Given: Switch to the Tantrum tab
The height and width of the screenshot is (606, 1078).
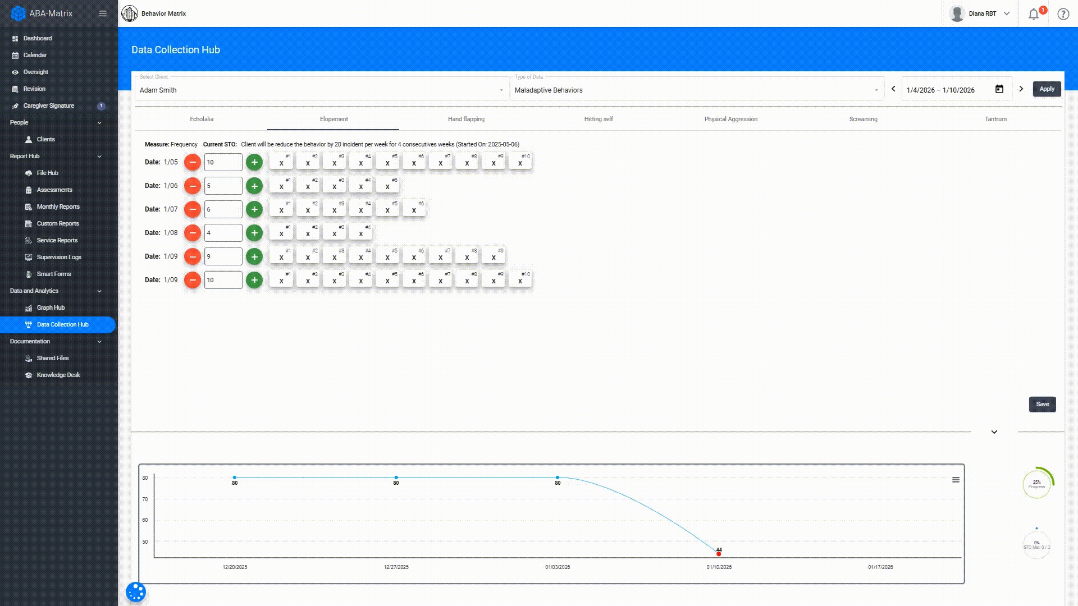Looking at the screenshot, I should (x=995, y=119).
